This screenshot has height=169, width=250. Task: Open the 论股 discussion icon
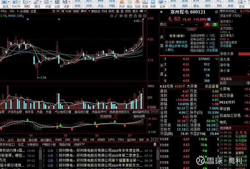(x=57, y=2)
